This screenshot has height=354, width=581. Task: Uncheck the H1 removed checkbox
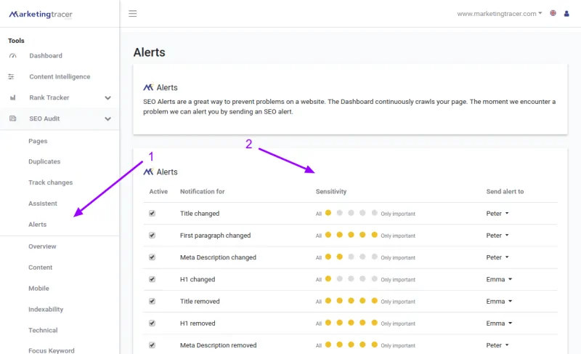pyautogui.click(x=152, y=323)
